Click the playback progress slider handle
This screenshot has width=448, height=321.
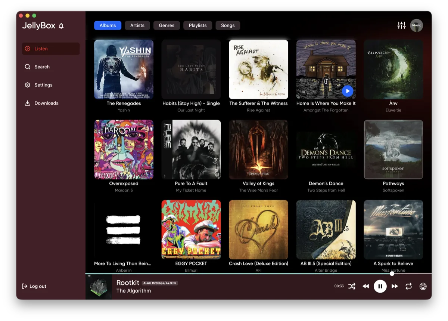click(392, 274)
